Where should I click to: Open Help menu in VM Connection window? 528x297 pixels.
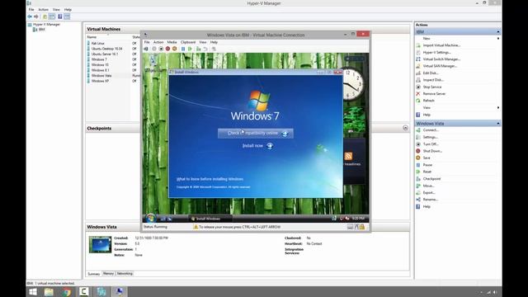click(x=214, y=42)
